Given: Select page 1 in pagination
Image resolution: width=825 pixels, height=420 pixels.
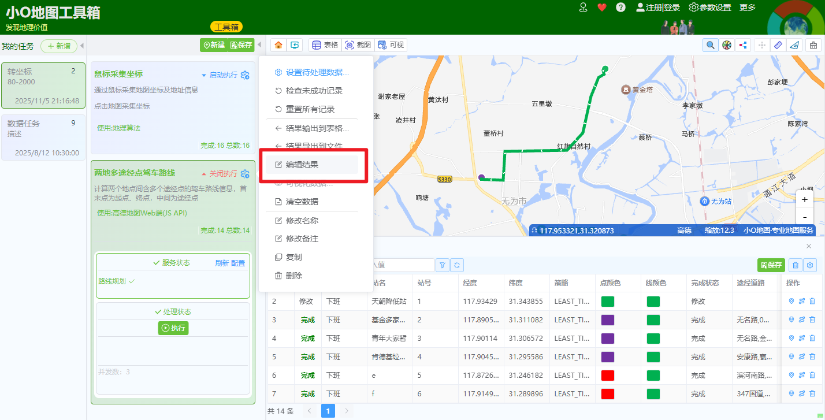Looking at the screenshot, I should click(328, 411).
